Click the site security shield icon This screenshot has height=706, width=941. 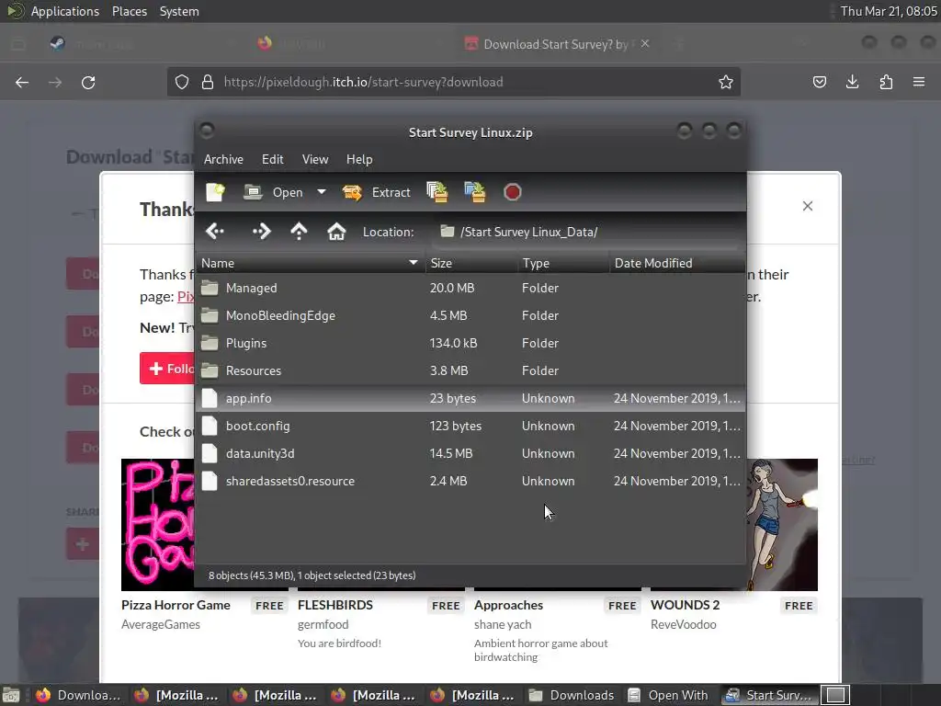tap(182, 82)
